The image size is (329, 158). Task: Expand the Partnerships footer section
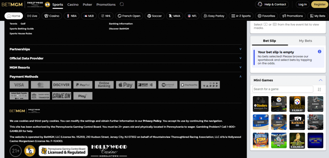coord(240,49)
